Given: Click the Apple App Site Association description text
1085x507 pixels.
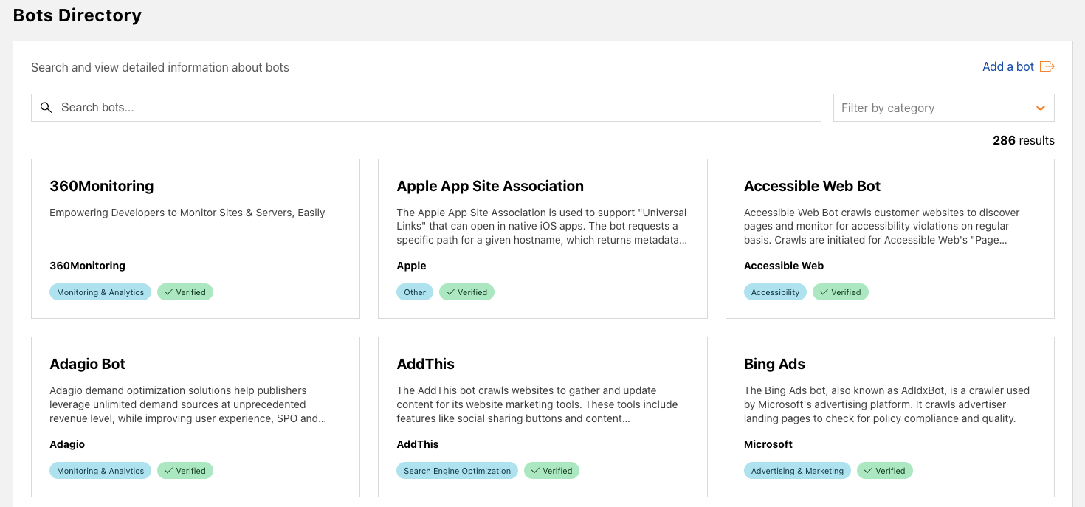Looking at the screenshot, I should tap(542, 226).
